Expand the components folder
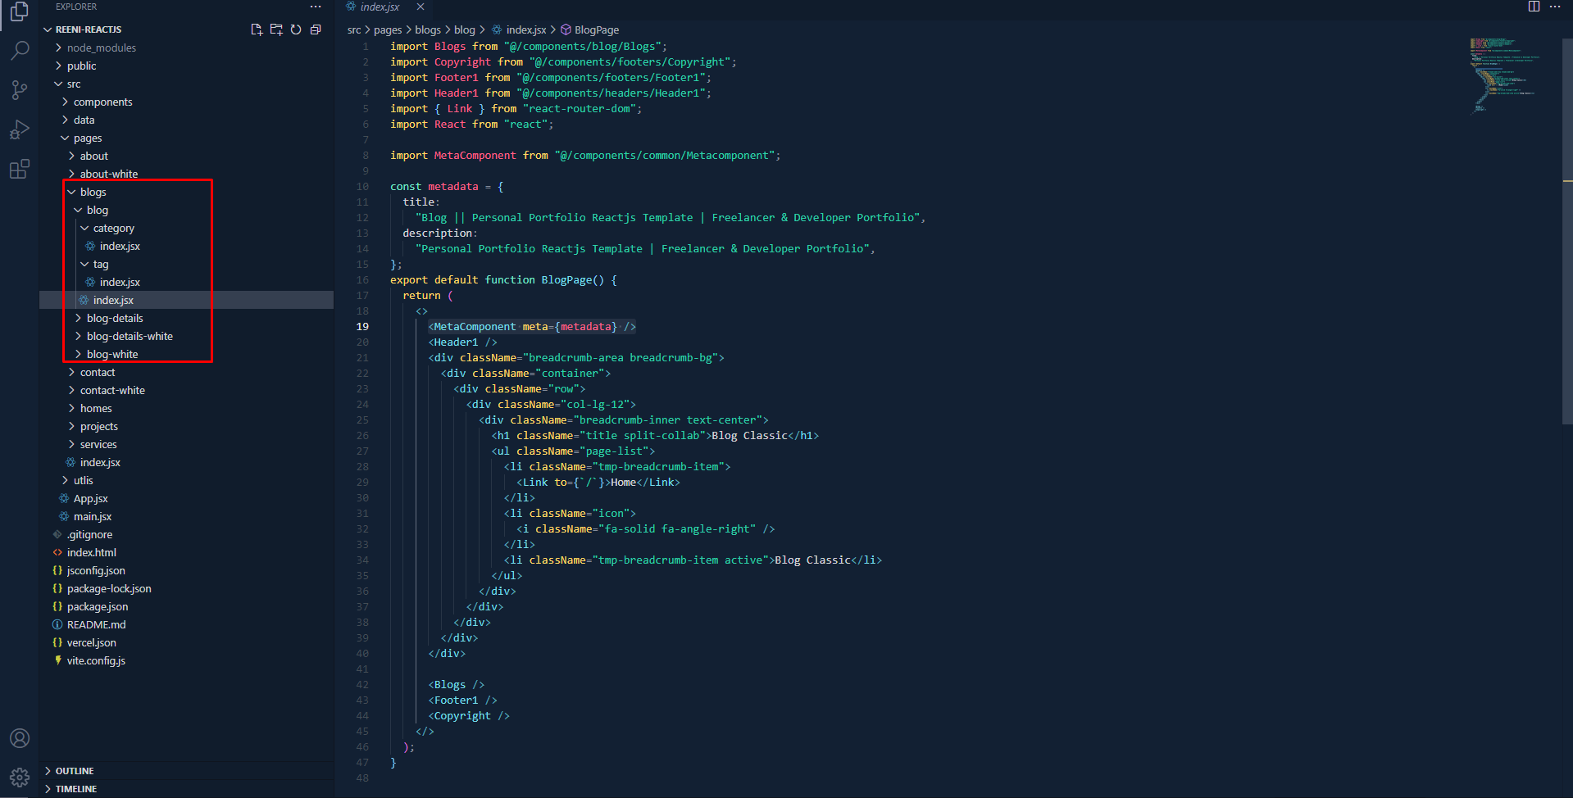Screen dimensions: 1573x798 pyautogui.click(x=102, y=102)
